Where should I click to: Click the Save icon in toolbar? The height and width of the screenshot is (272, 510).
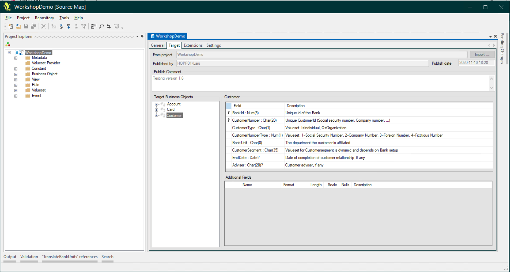tap(26, 26)
